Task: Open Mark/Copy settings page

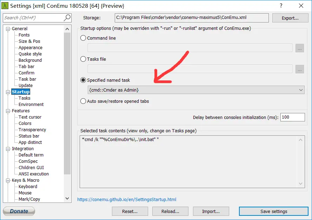Action: (x=29, y=199)
